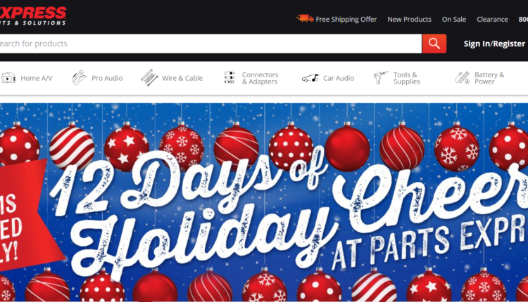The image size is (528, 302).
Task: Click the Connectors & Adapters icon
Action: point(230,77)
